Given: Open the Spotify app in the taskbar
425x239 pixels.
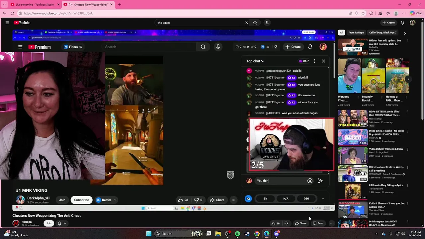Looking at the screenshot, I should pyautogui.click(x=237, y=234).
